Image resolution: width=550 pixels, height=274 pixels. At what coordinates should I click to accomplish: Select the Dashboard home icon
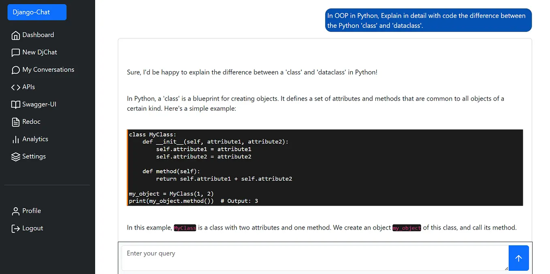point(15,35)
